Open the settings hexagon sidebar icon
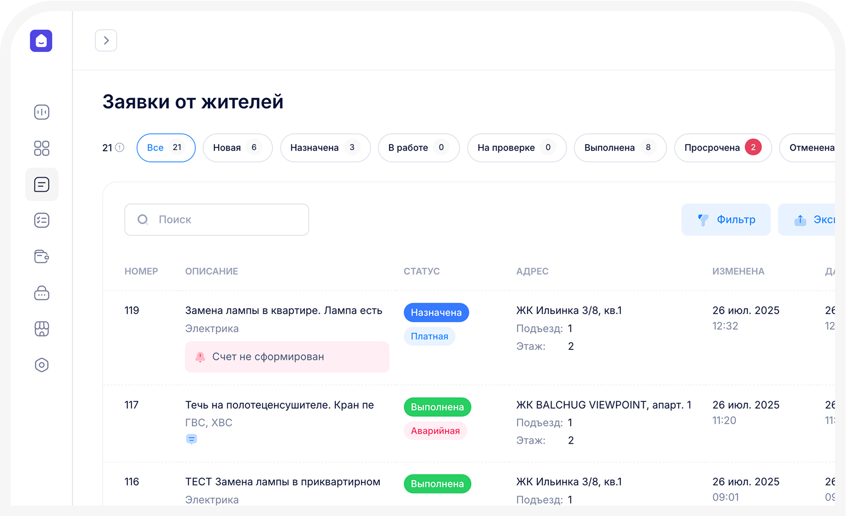This screenshot has width=846, height=516. (x=42, y=365)
